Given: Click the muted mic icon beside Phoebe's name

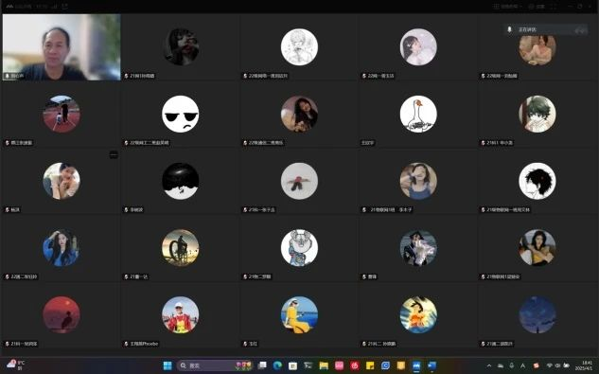Looking at the screenshot, I should (126, 344).
